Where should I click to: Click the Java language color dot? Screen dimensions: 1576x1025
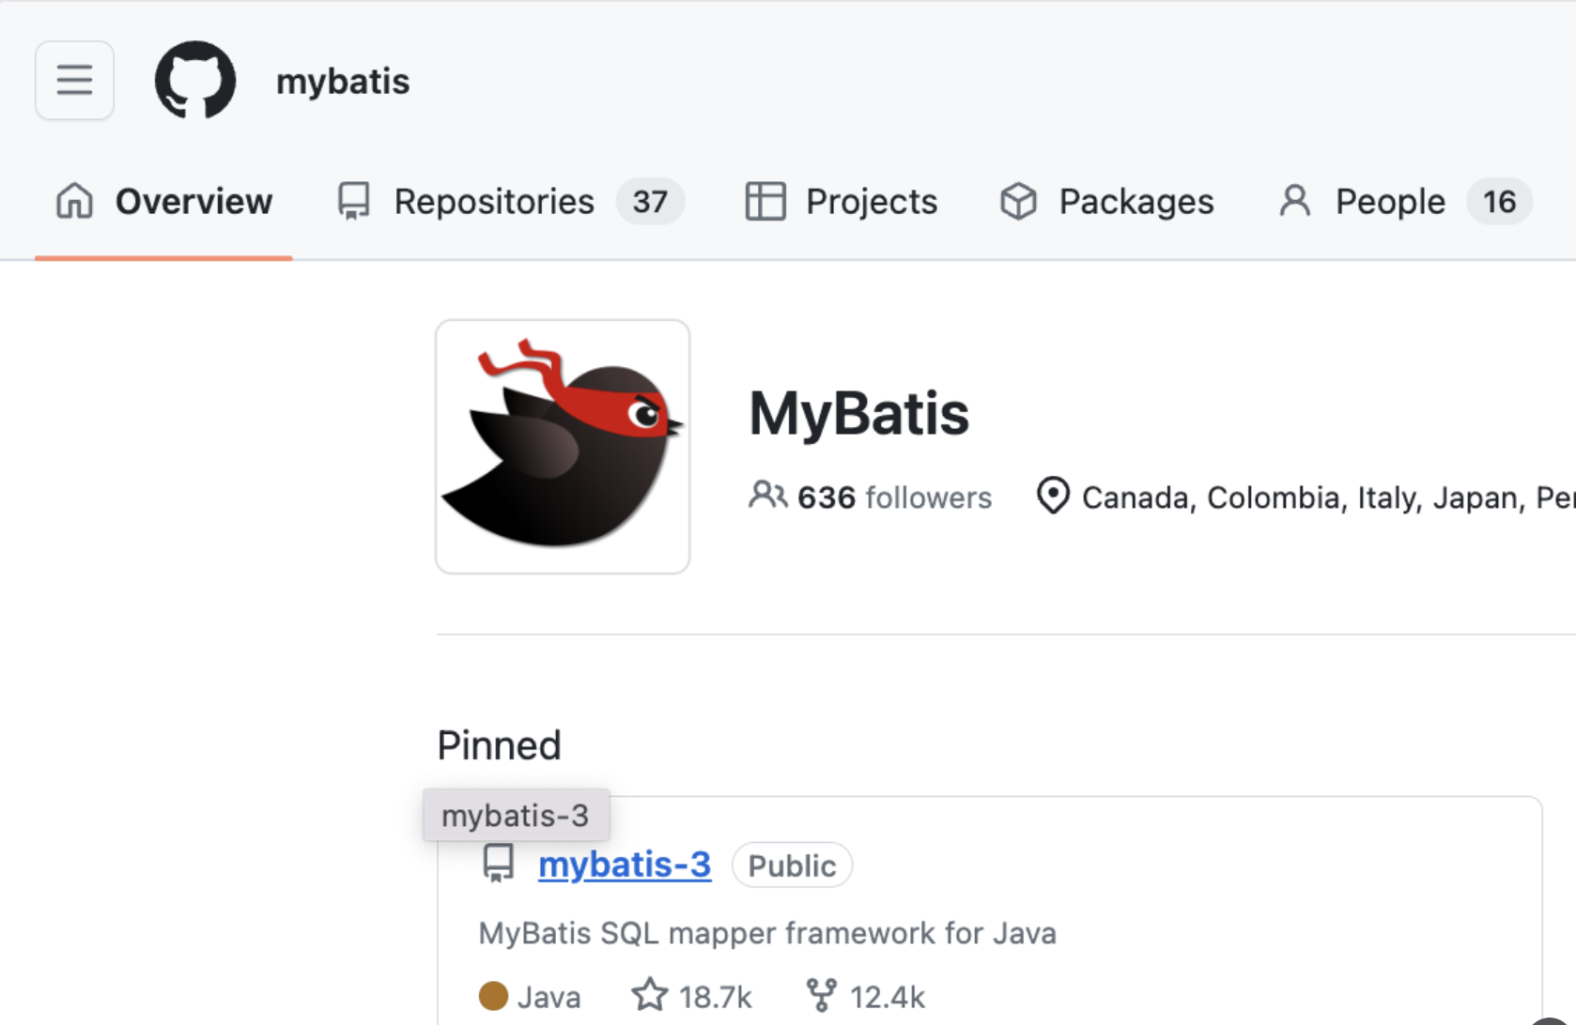[493, 996]
